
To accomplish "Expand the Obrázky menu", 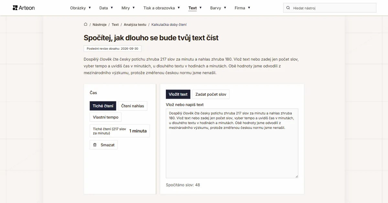I will click(x=81, y=8).
